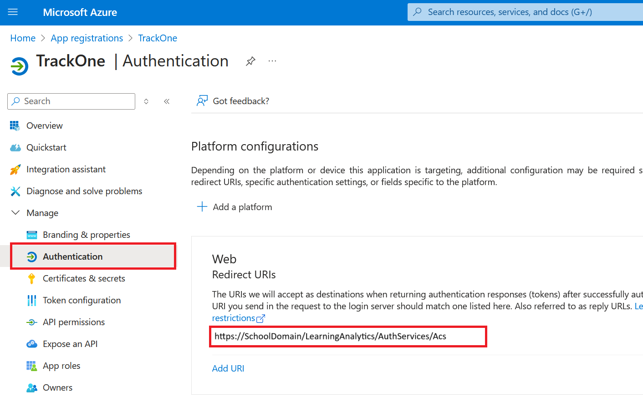Click the Manage section label
643x397 pixels.
coord(42,213)
